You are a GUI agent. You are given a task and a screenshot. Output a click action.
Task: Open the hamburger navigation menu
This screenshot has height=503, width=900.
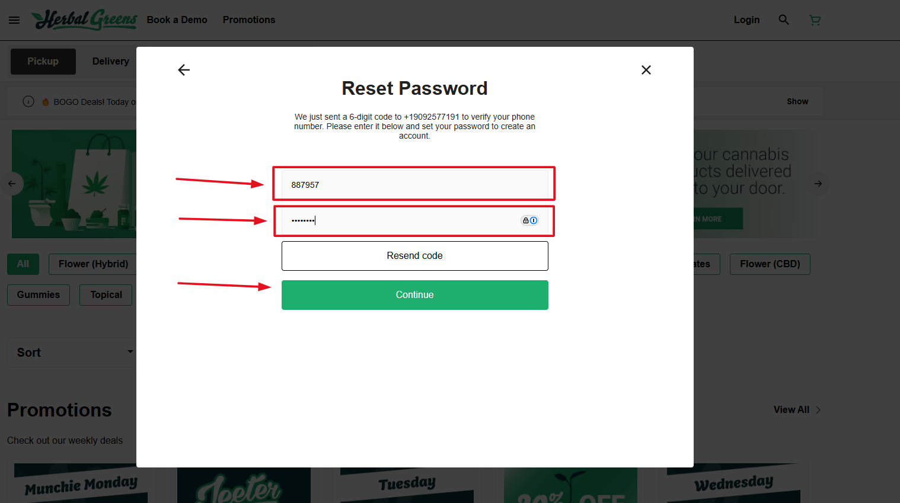point(14,20)
